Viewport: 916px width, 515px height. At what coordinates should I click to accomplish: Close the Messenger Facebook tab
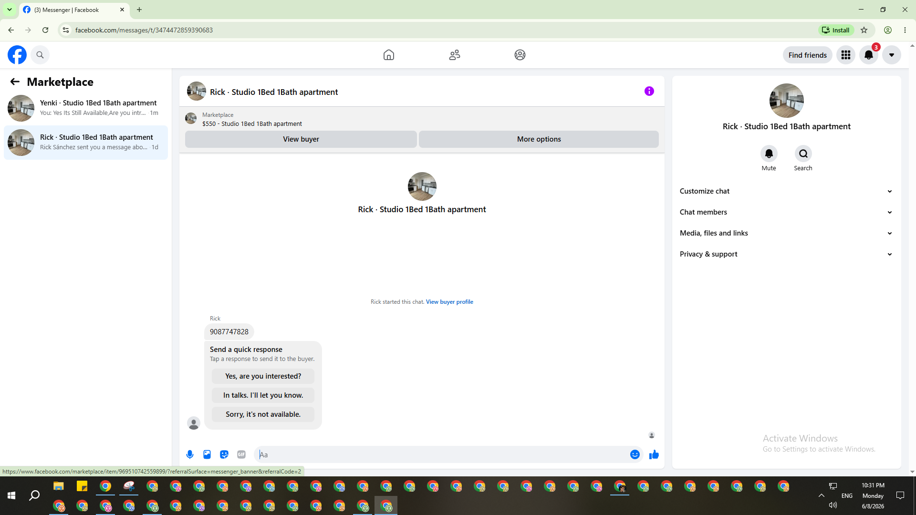click(x=122, y=10)
